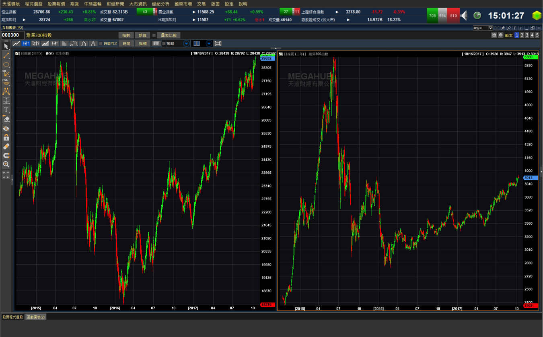Select template number 1

coord(517,35)
